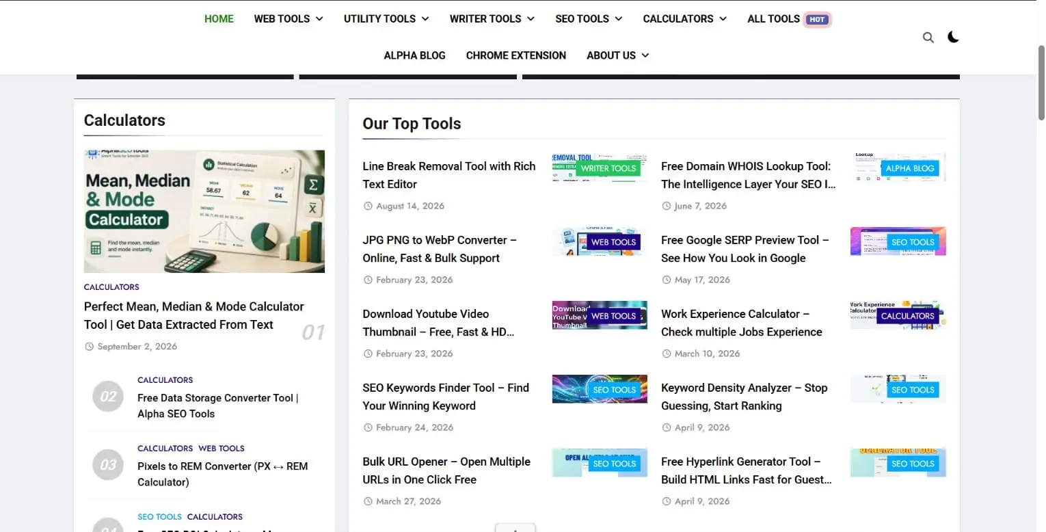Click the Bulk URL Opener thumbnail

coord(600,462)
